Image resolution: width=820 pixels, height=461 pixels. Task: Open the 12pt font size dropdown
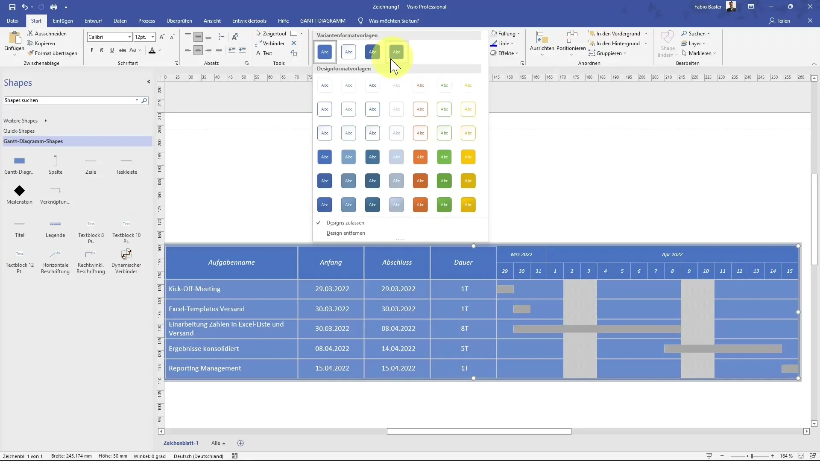(x=152, y=37)
